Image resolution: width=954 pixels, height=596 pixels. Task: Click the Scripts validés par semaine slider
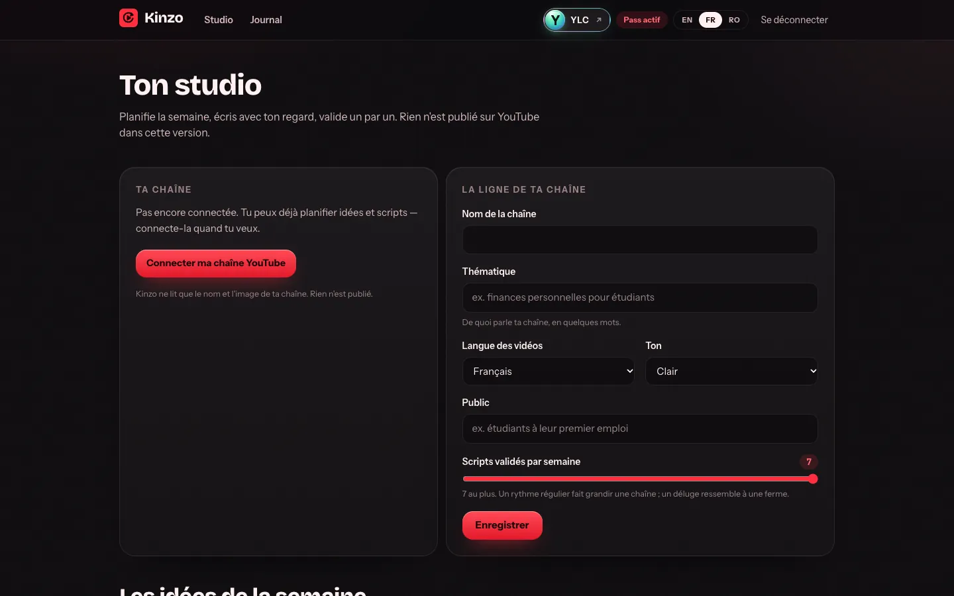tap(640, 479)
